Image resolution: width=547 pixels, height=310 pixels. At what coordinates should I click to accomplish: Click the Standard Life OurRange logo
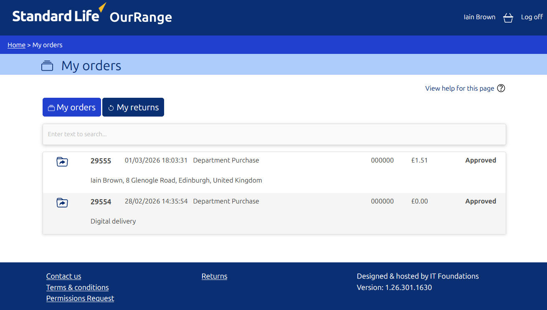(x=92, y=16)
